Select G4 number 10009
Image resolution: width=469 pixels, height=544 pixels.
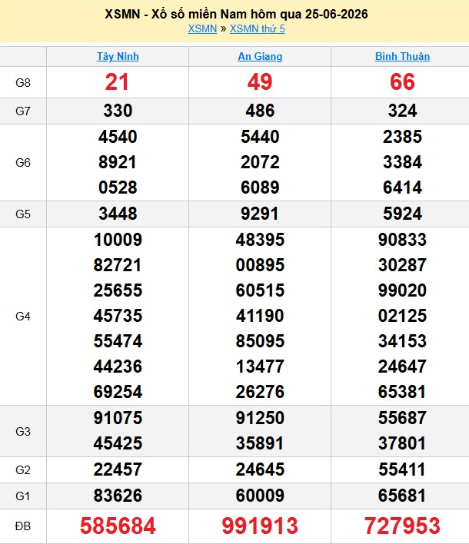click(x=118, y=240)
